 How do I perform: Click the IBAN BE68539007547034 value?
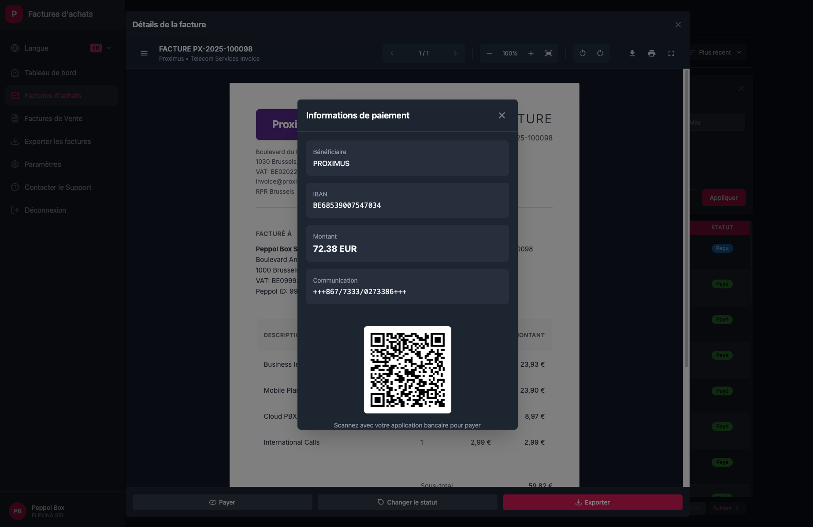tap(347, 205)
